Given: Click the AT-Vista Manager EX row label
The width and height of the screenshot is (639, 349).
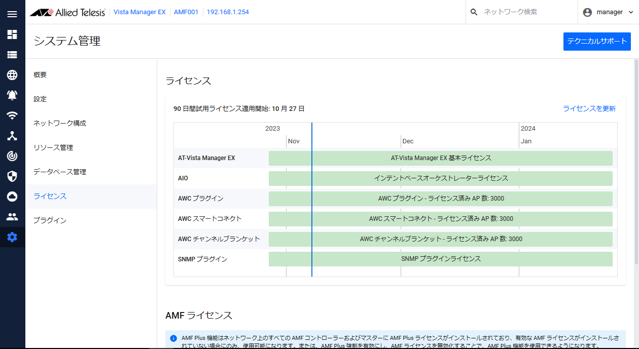Looking at the screenshot, I should click(206, 158).
